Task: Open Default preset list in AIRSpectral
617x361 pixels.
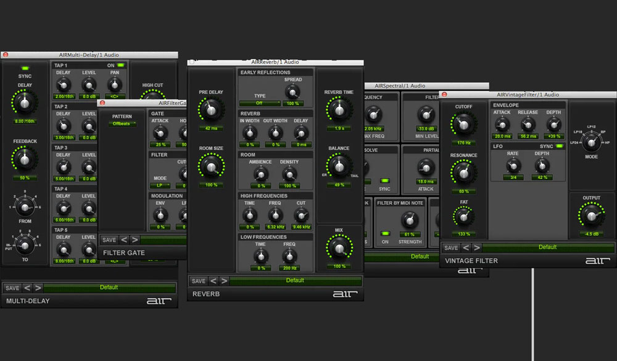Action: coord(402,257)
